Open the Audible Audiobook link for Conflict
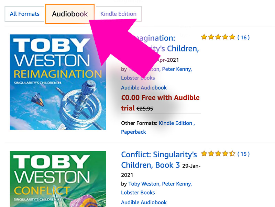Viewport: 275px width, 207px height. (144, 202)
